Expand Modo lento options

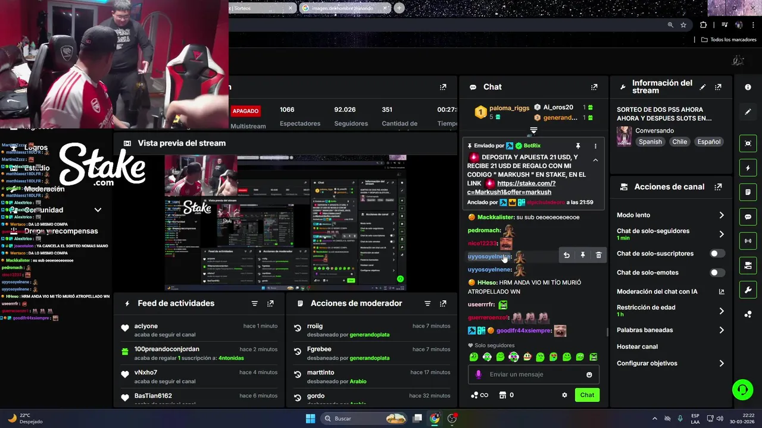(722, 215)
